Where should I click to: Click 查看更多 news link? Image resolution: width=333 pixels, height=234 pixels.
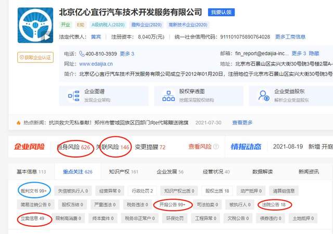[242, 123]
